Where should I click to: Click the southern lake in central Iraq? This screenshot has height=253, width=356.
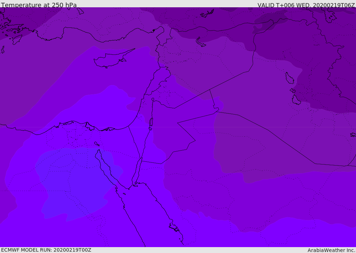tap(296, 100)
